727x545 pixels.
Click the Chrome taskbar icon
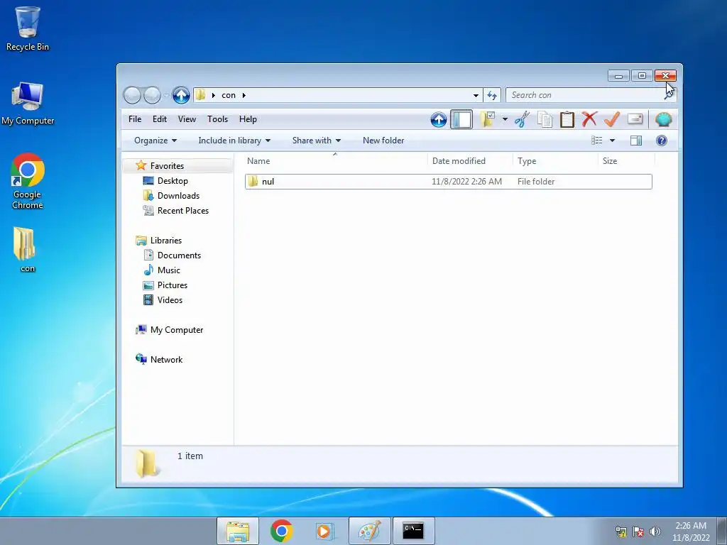(x=281, y=531)
